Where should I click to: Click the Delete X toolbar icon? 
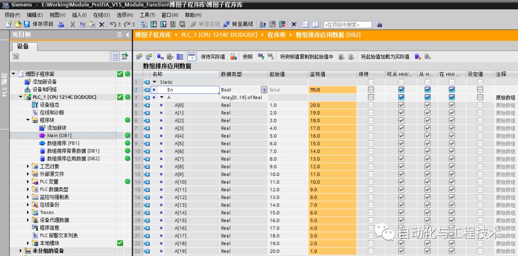[x=102, y=24]
